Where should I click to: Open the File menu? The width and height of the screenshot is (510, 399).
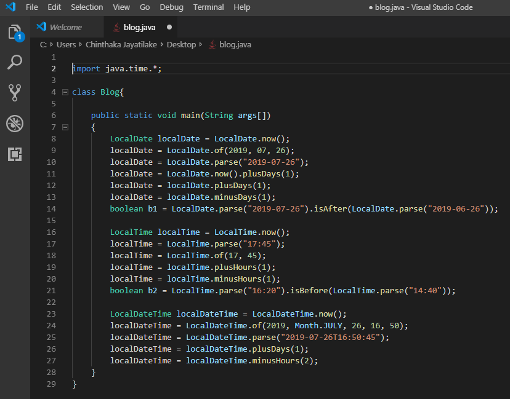pyautogui.click(x=31, y=7)
